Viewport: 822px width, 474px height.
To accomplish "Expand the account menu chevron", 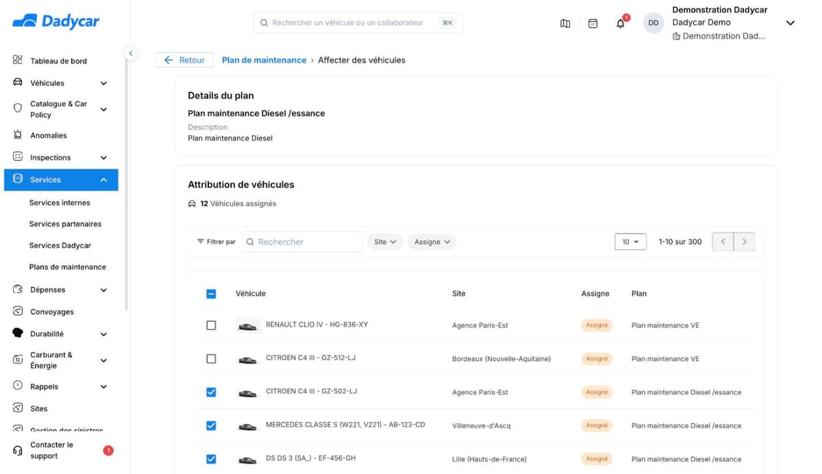I will 790,23.
